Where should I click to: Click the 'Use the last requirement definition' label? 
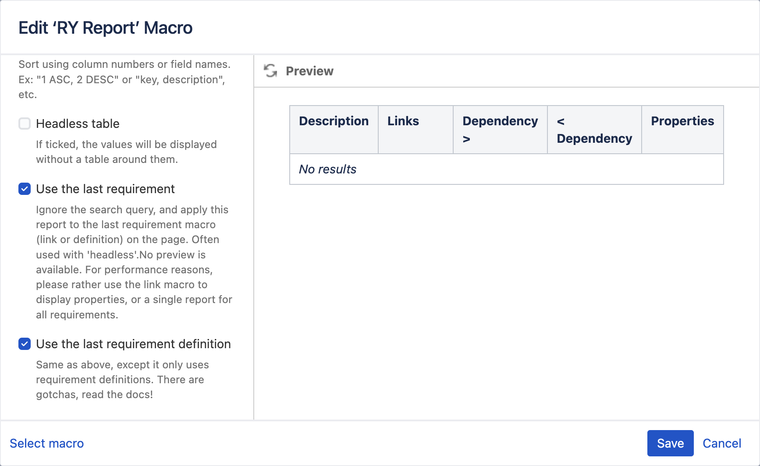coord(133,344)
